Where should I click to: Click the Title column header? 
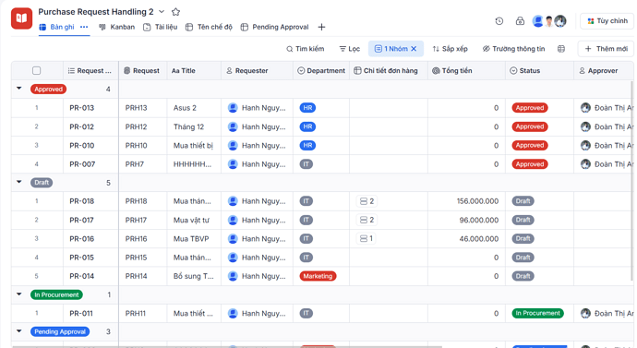pos(194,71)
